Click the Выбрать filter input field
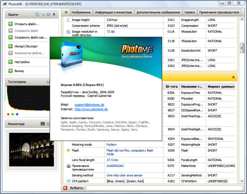The height and width of the screenshot is (194, 247). (164, 188)
